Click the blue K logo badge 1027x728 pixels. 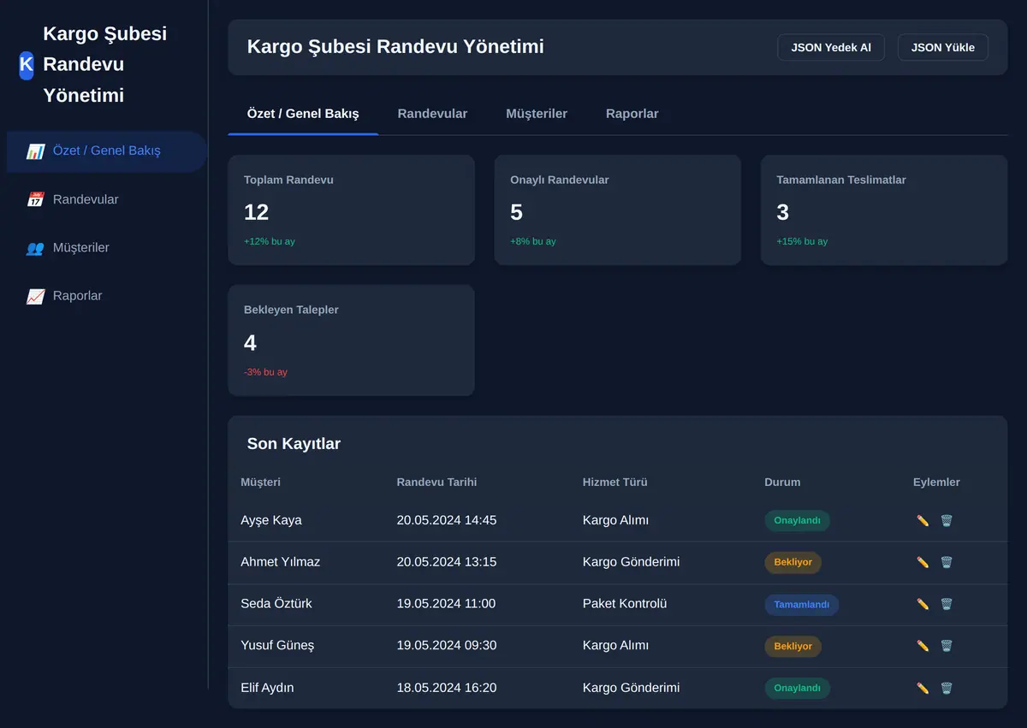pyautogui.click(x=27, y=64)
